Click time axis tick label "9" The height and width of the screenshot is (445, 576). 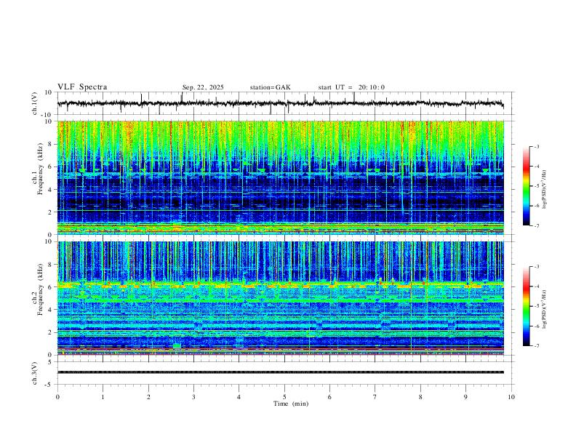[x=465, y=397]
